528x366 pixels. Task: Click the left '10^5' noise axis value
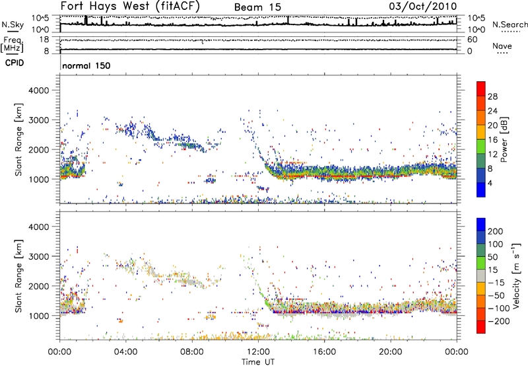[x=40, y=18]
